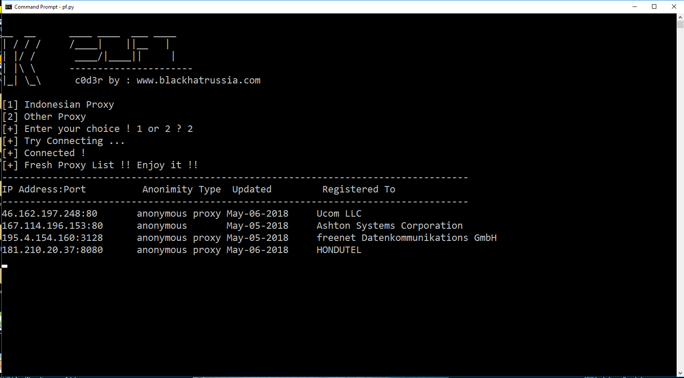Click the 'Ashton Systems Corporation' entry
The height and width of the screenshot is (378, 684).
[389, 226]
